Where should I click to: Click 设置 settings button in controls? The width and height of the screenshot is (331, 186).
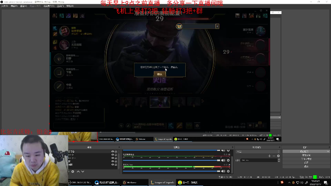(306, 163)
